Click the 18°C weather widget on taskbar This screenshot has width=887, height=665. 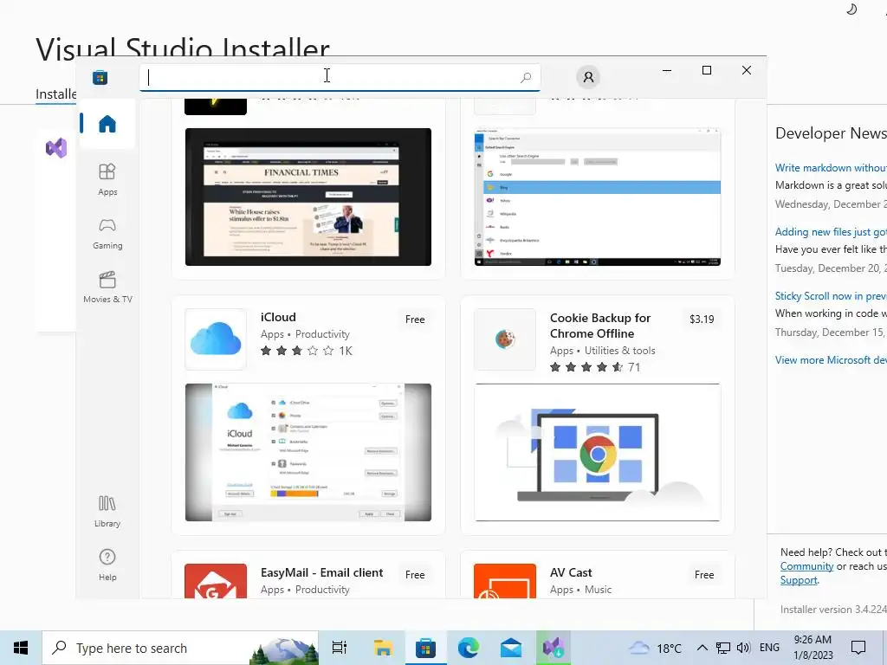[x=655, y=648]
